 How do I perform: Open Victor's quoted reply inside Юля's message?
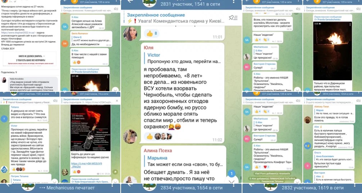click(182, 58)
